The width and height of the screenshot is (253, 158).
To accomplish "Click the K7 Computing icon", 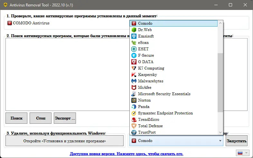I will pos(134,68).
